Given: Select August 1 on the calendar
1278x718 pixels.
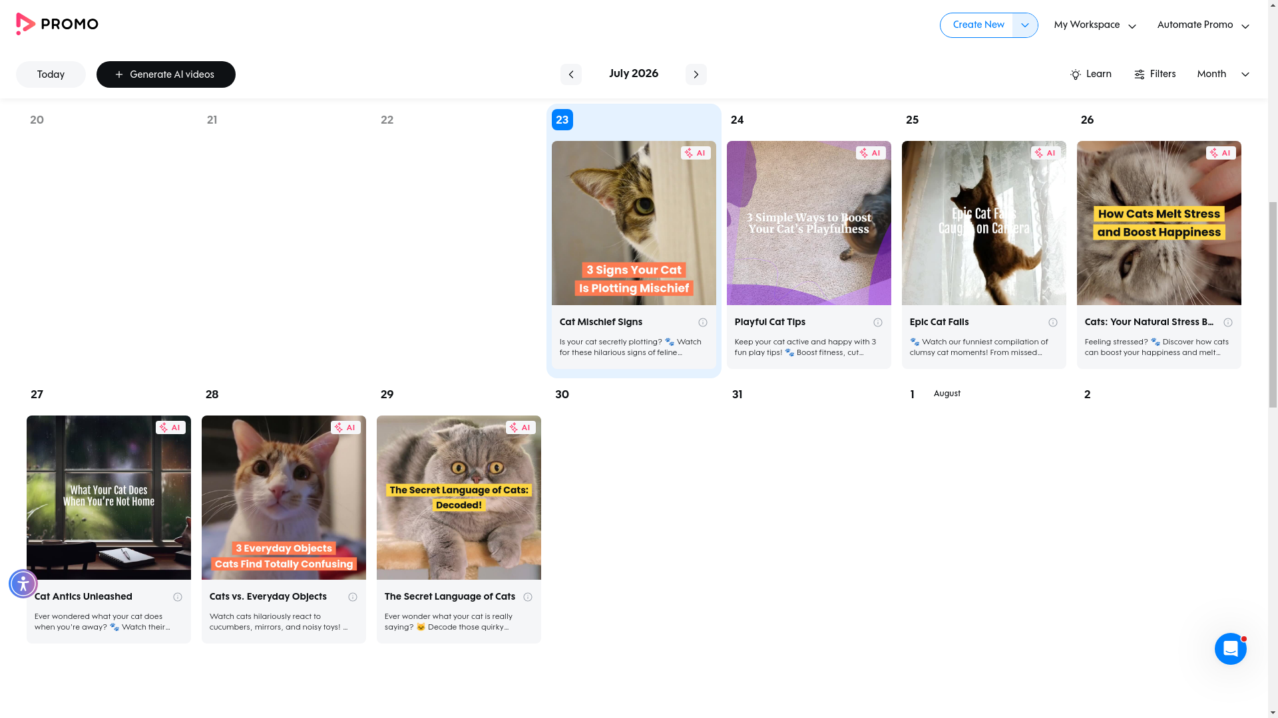Looking at the screenshot, I should pos(913,395).
